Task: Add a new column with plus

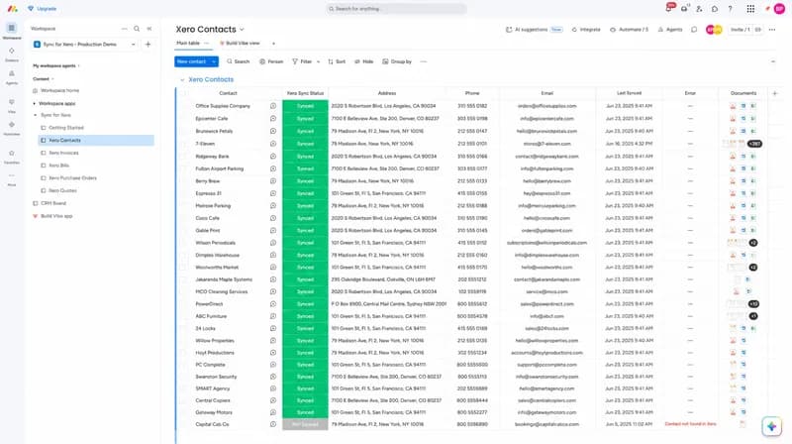Action: [x=775, y=93]
